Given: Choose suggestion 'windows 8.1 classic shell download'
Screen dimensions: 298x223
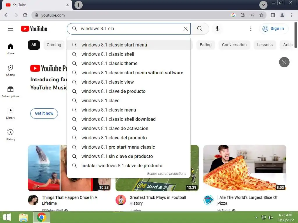Looking at the screenshot, I should click(129, 119).
